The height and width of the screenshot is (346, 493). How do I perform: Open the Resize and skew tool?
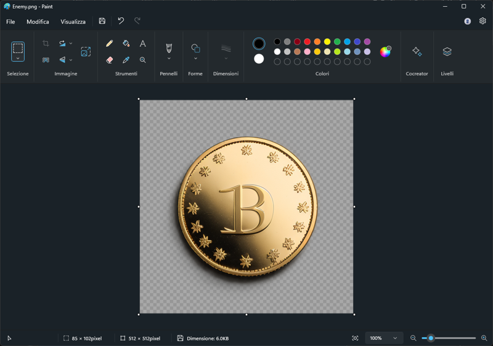[x=86, y=52]
